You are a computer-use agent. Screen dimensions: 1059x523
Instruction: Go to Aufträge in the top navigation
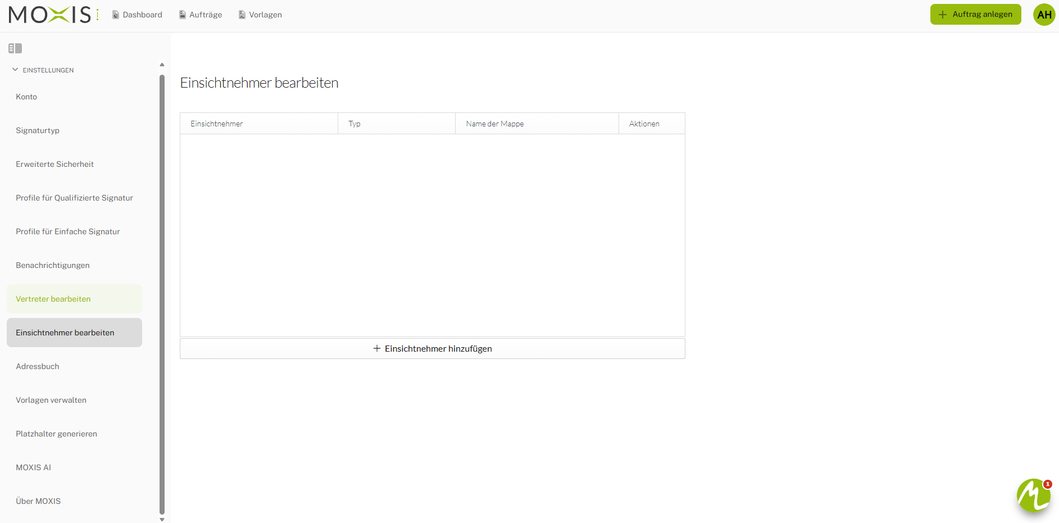(201, 15)
